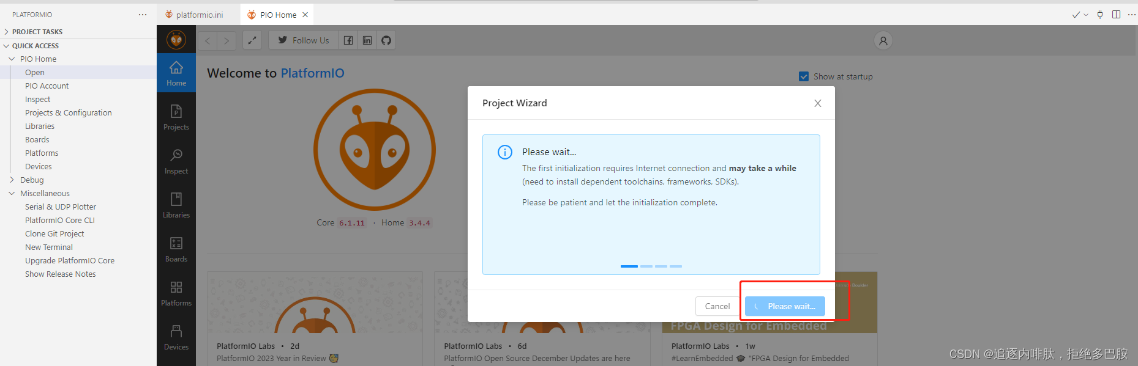Click the PlatformIO link in welcome heading
Image resolution: width=1138 pixels, height=366 pixels.
click(312, 73)
